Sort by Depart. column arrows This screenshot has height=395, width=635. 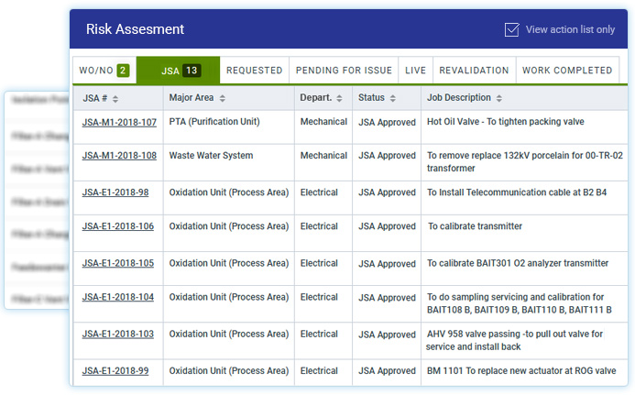[x=340, y=98]
